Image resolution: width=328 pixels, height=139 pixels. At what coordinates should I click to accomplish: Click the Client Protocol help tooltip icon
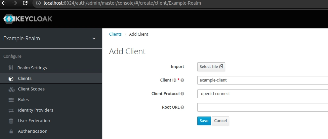[x=182, y=94]
